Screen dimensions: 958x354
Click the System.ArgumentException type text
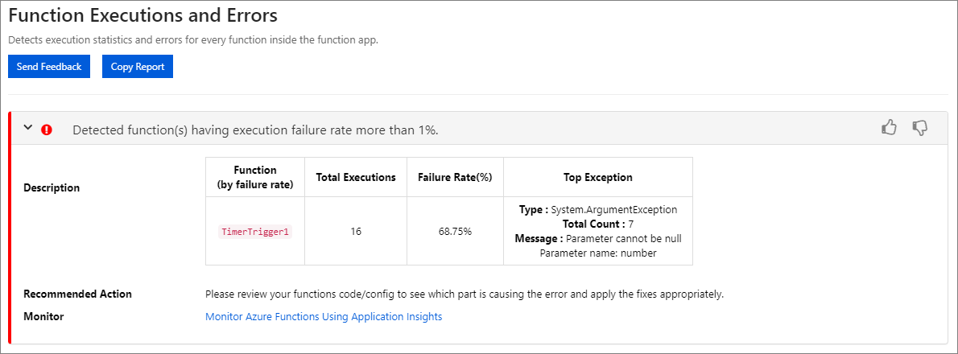pos(613,210)
